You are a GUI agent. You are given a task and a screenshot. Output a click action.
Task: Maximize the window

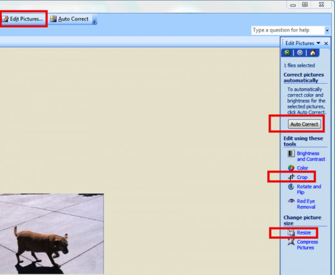pos(305,5)
